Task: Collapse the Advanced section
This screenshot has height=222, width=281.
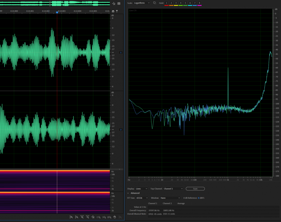Action: coord(128,193)
